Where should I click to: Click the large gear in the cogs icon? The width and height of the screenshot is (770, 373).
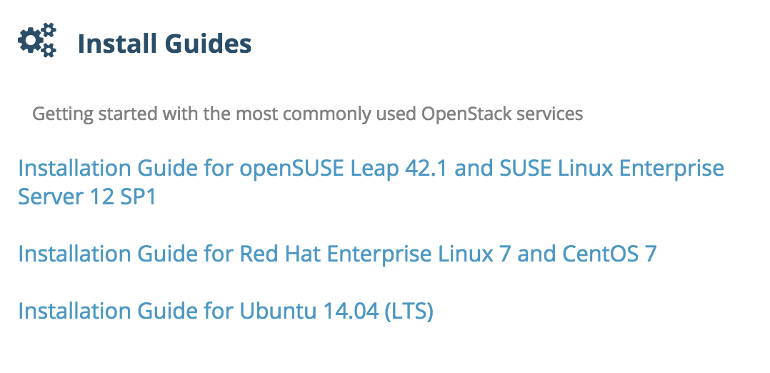pos(29,41)
